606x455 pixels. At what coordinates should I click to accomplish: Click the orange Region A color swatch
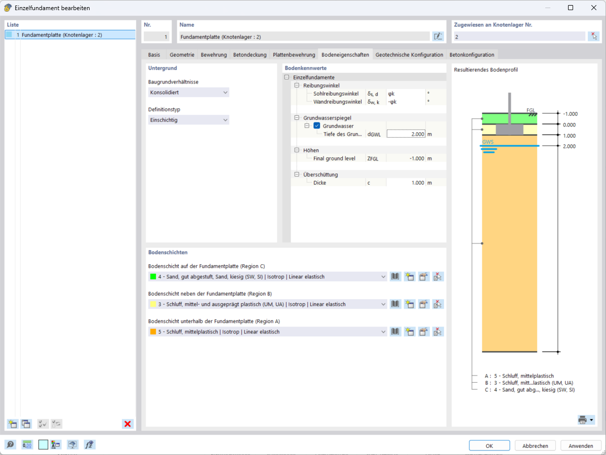(x=153, y=332)
